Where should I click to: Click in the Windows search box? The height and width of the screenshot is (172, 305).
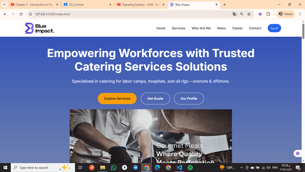(x=43, y=167)
